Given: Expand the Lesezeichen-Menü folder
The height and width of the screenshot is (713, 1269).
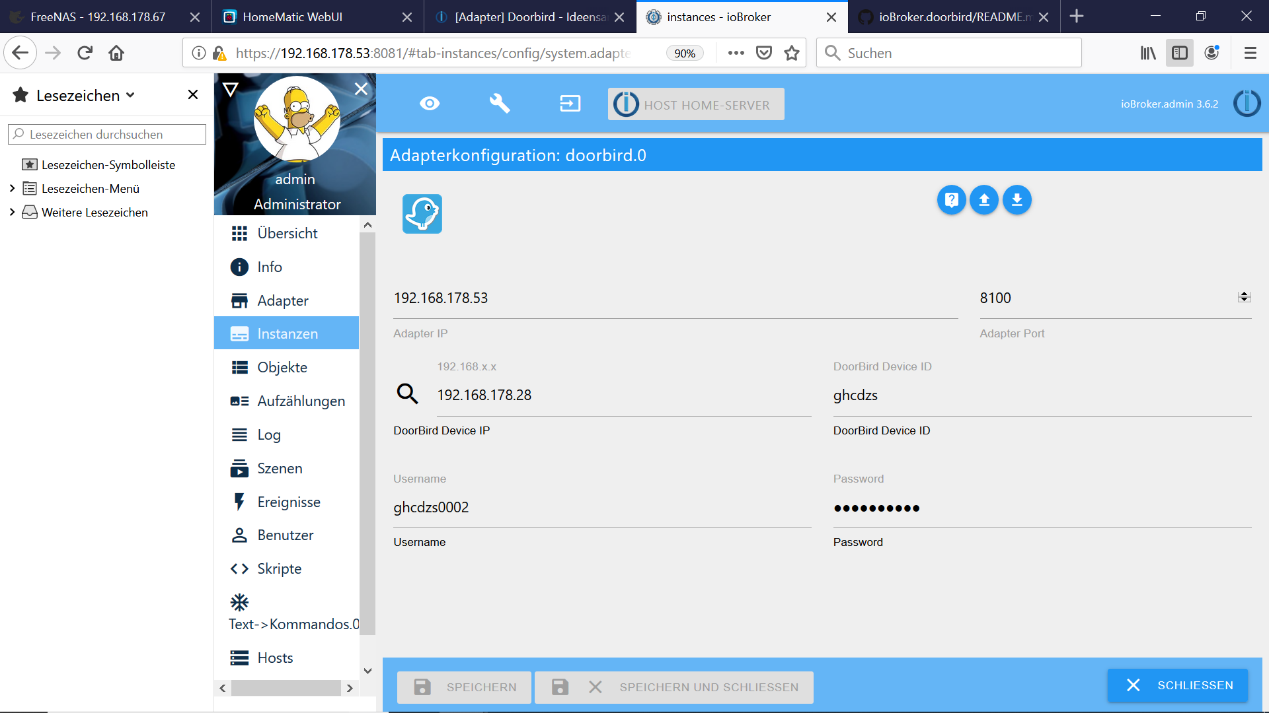Looking at the screenshot, I should 12,188.
